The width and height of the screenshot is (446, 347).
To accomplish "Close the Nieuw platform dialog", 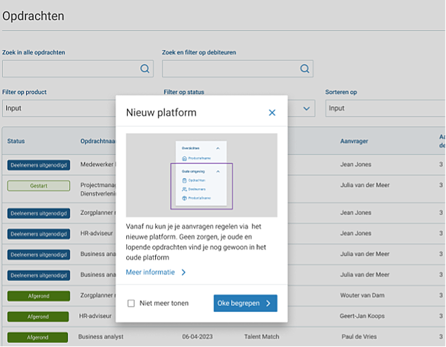I will pos(272,113).
